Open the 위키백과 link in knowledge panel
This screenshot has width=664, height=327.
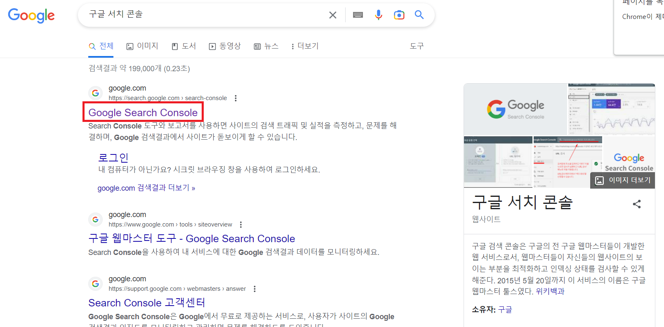pyautogui.click(x=550, y=291)
